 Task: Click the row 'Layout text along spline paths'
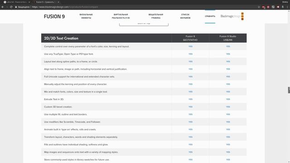pyautogui.click(x=144, y=62)
